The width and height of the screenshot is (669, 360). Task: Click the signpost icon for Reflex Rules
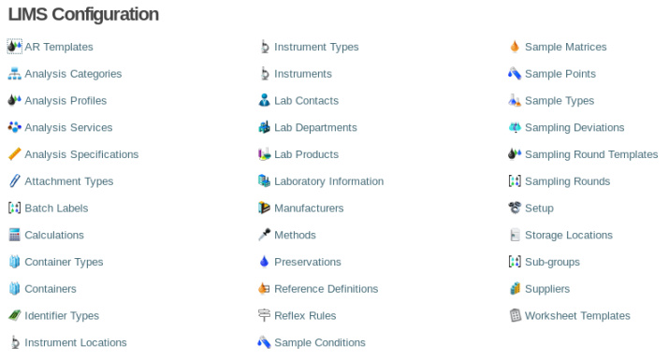264,315
